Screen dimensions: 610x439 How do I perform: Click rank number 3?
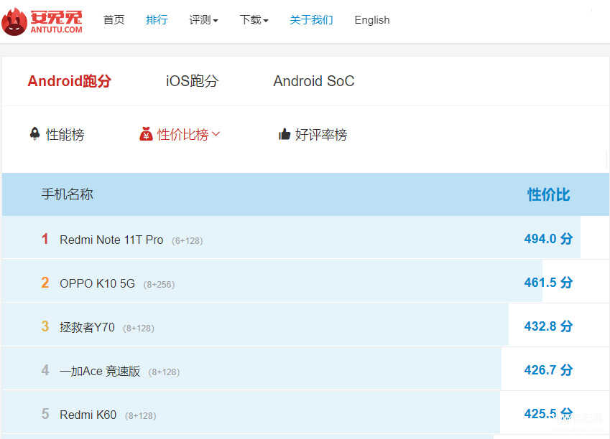point(45,326)
